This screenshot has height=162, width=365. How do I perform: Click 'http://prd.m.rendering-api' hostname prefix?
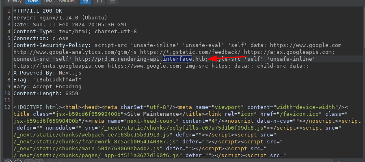[117, 59]
